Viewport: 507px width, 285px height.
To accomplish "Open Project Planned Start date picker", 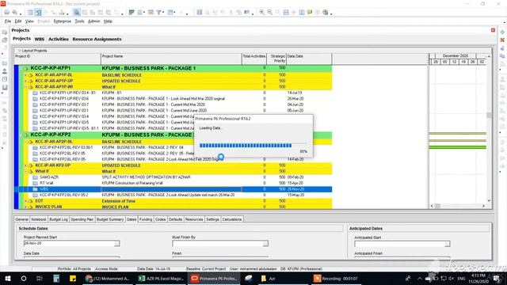I will pyautogui.click(x=116, y=243).
